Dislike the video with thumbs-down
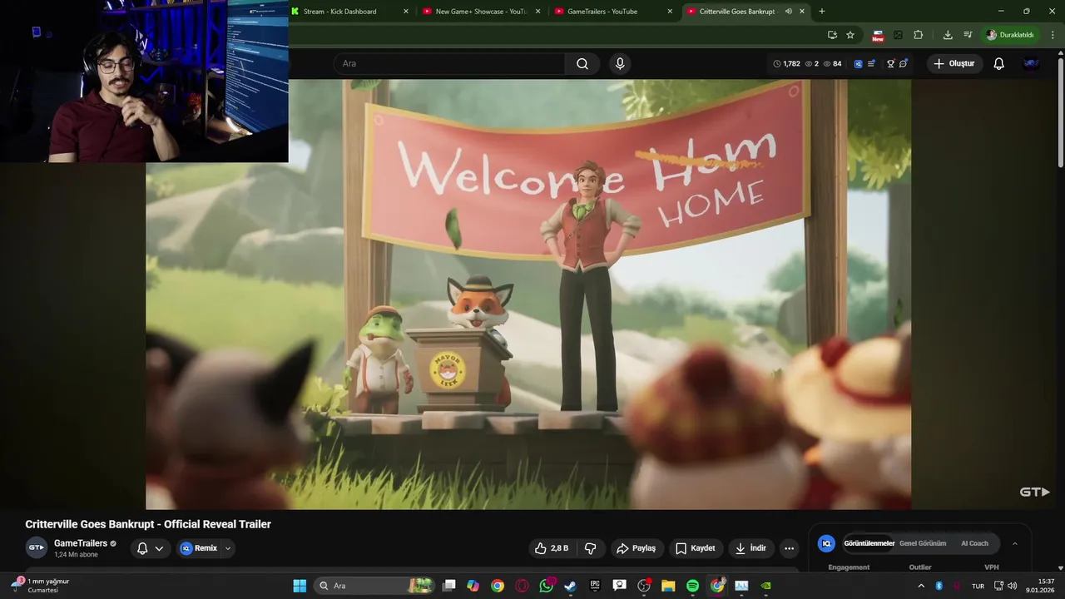Viewport: 1065px width, 599px height. [591, 548]
